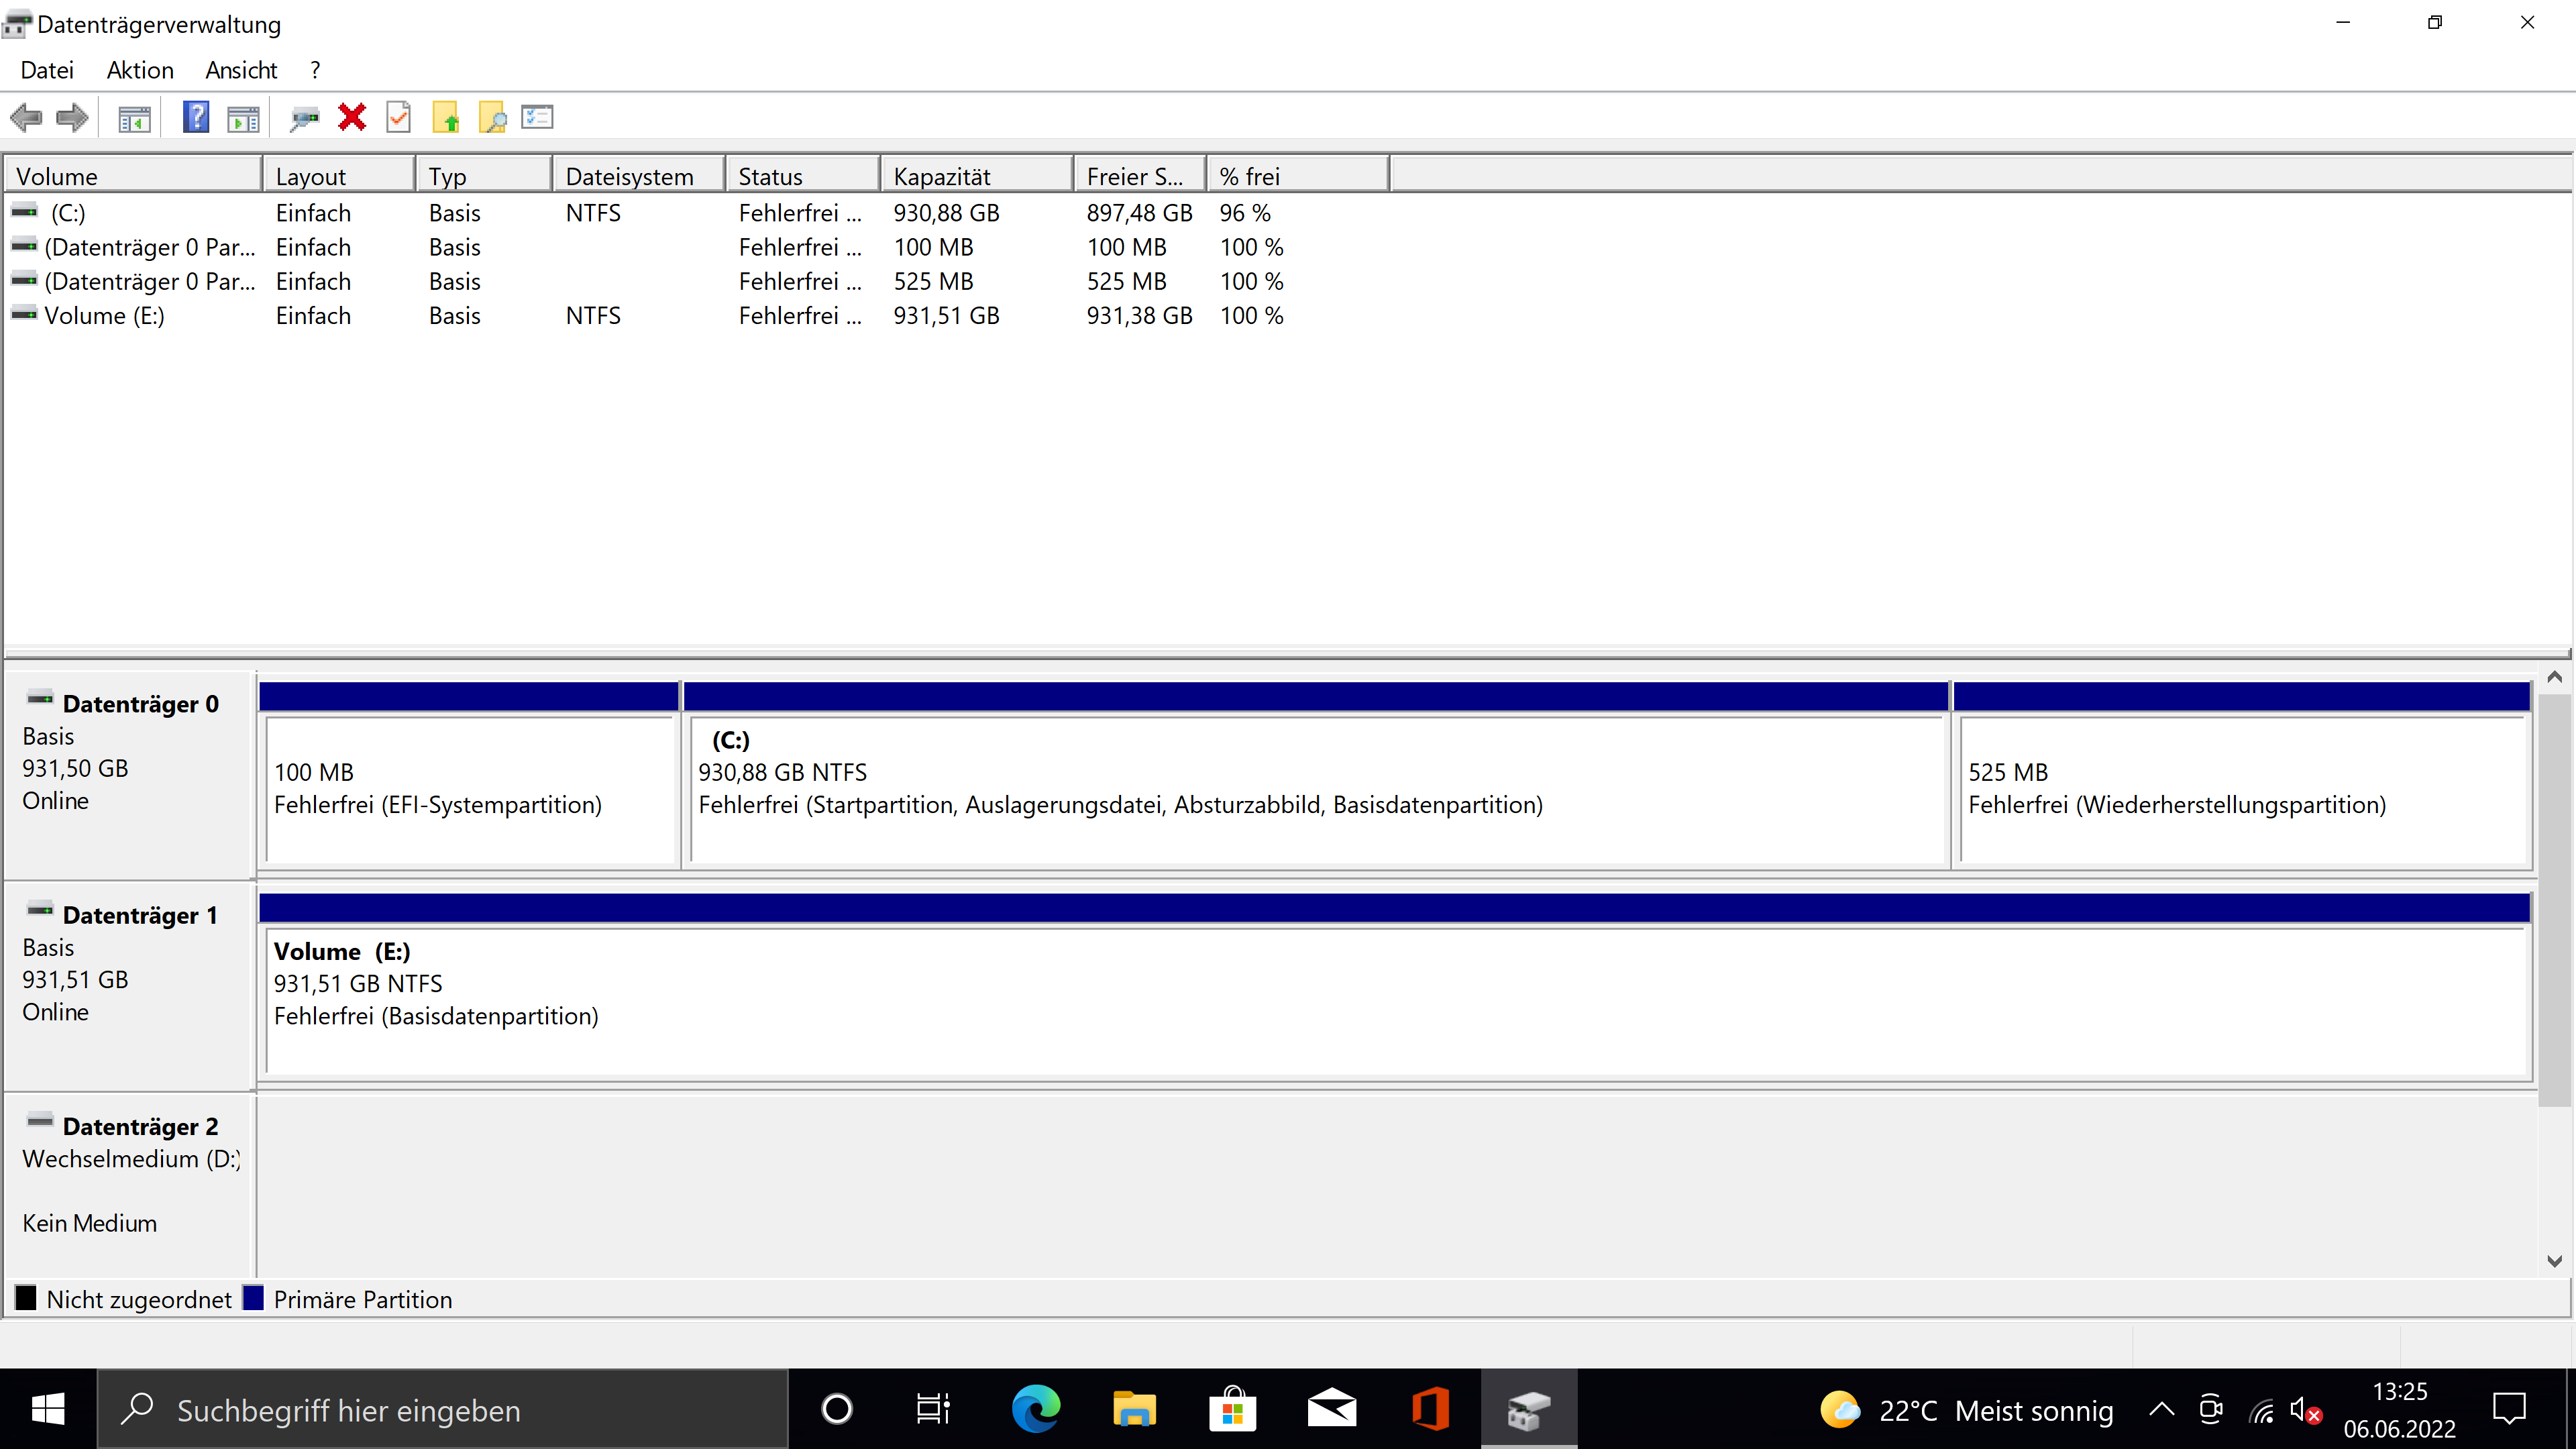Open Help using the blue question mark icon
Image resolution: width=2576 pixels, height=1449 pixels.
point(196,117)
